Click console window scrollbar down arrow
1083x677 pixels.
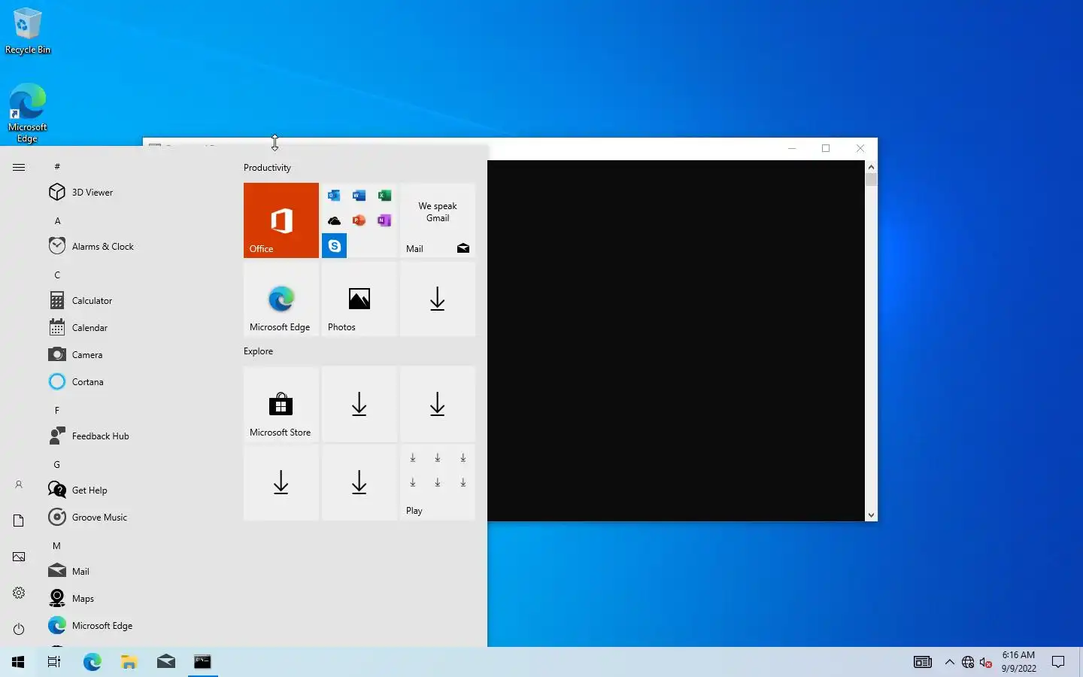click(871, 515)
